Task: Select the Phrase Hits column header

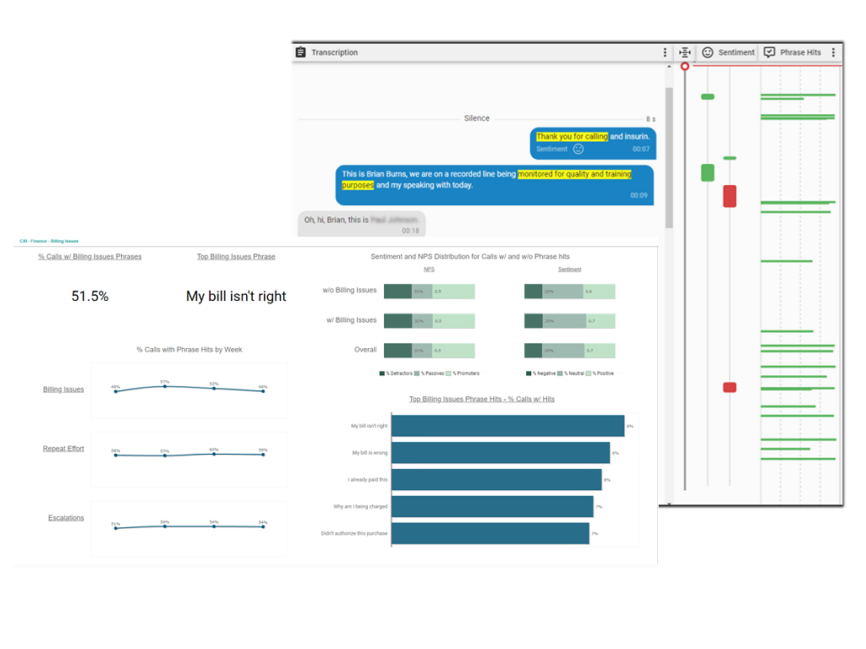Action: [800, 52]
